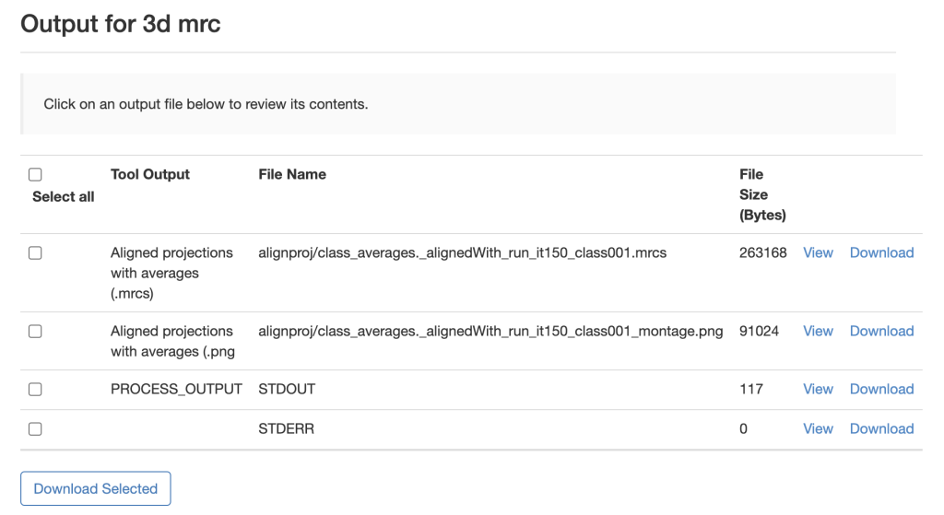
Task: Download the class001_montage.png file
Action: pyautogui.click(x=881, y=331)
